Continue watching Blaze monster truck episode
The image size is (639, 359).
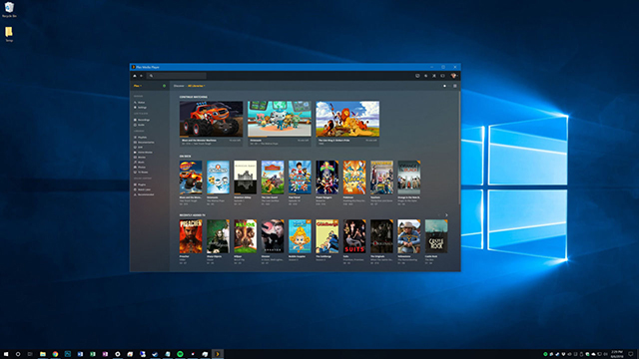[211, 119]
